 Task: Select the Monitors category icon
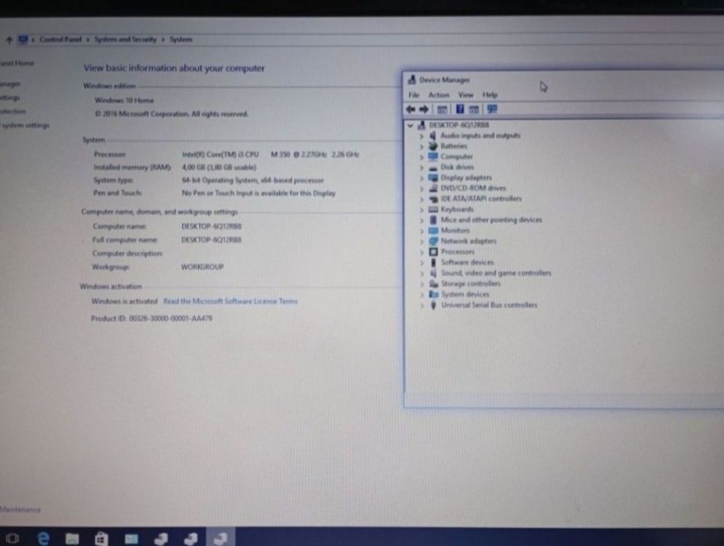pyautogui.click(x=433, y=231)
